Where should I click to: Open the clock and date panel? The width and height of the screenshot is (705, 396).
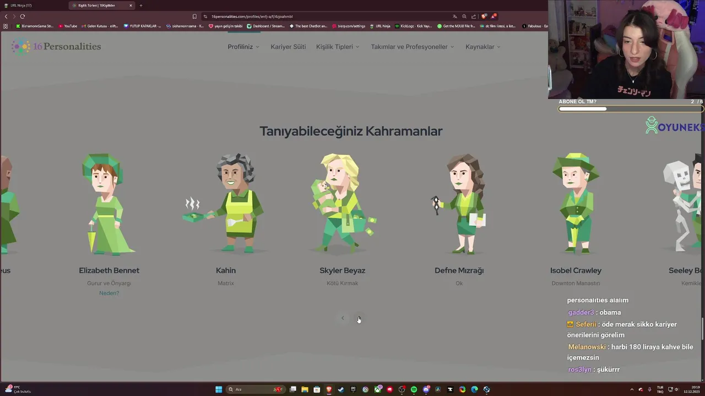[691, 389]
